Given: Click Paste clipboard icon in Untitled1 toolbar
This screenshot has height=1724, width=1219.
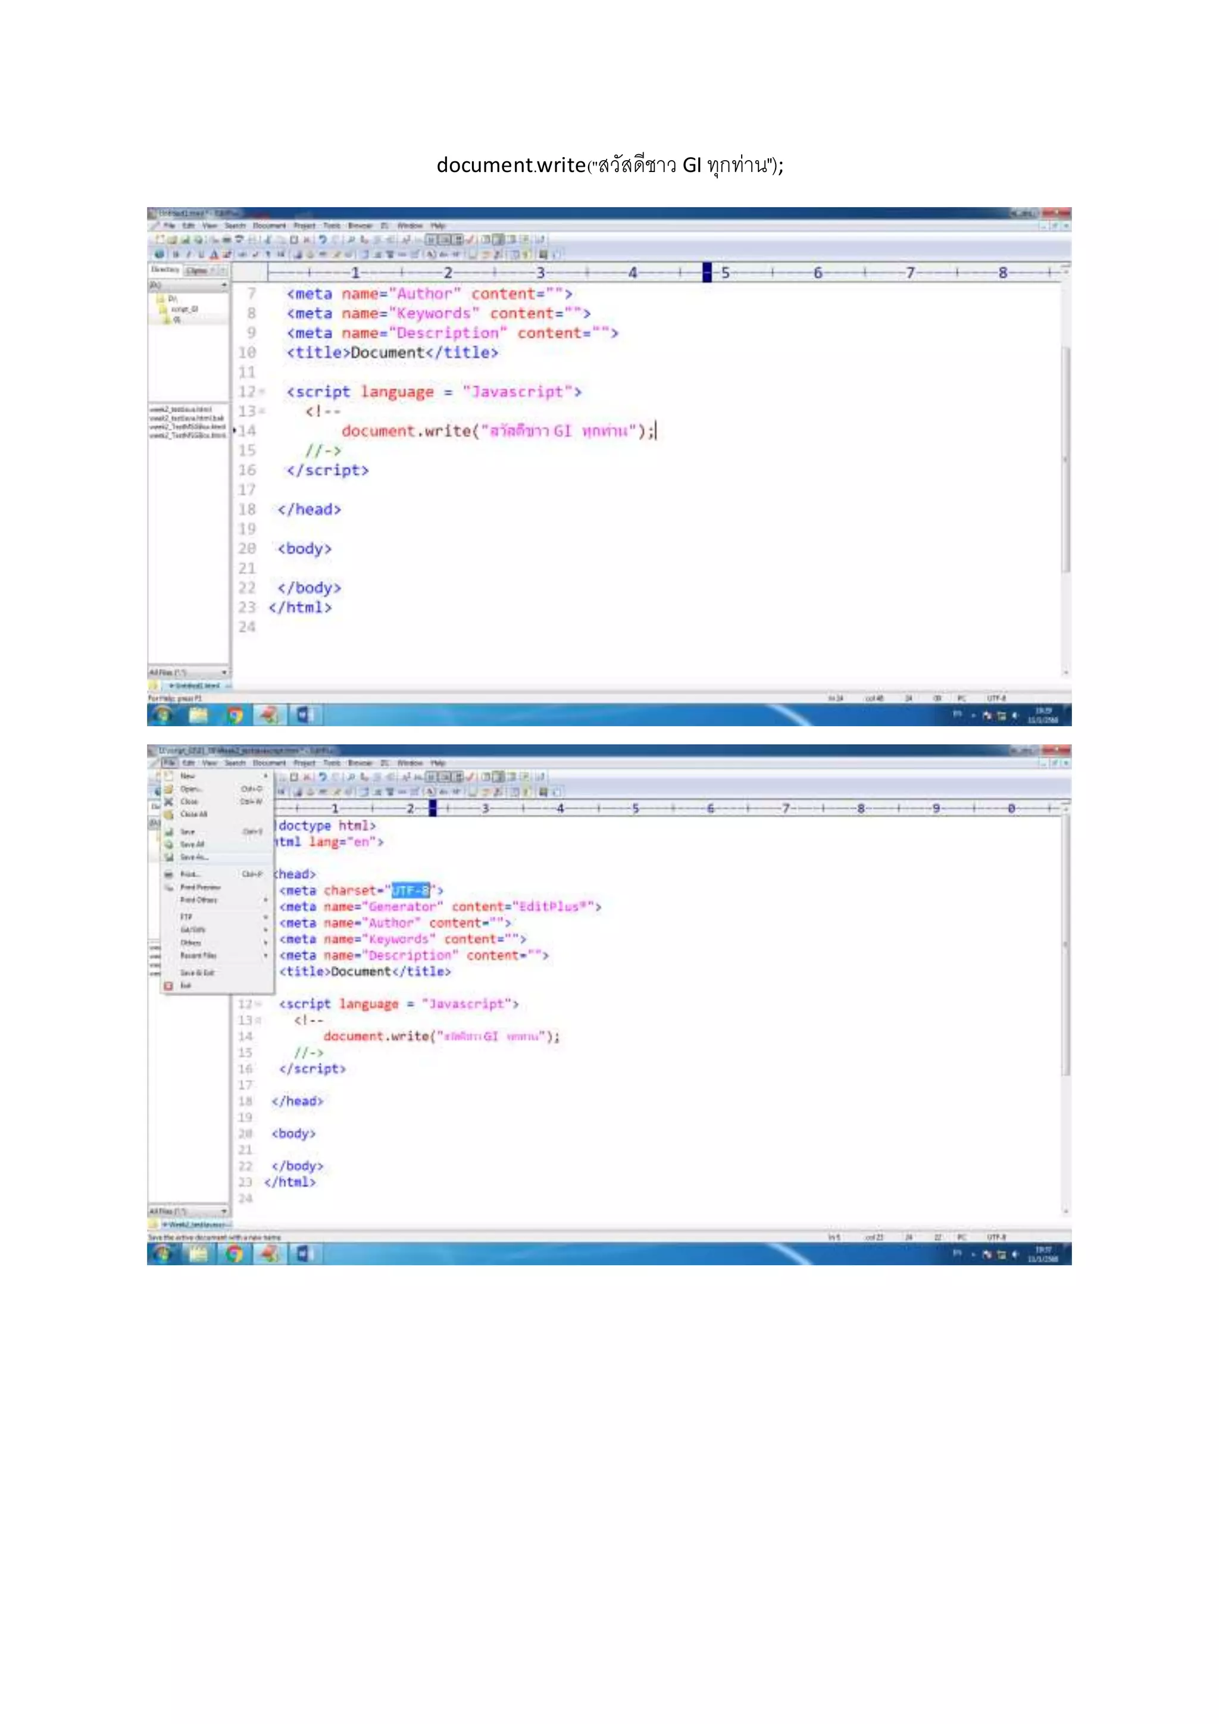Looking at the screenshot, I should pyautogui.click(x=293, y=239).
